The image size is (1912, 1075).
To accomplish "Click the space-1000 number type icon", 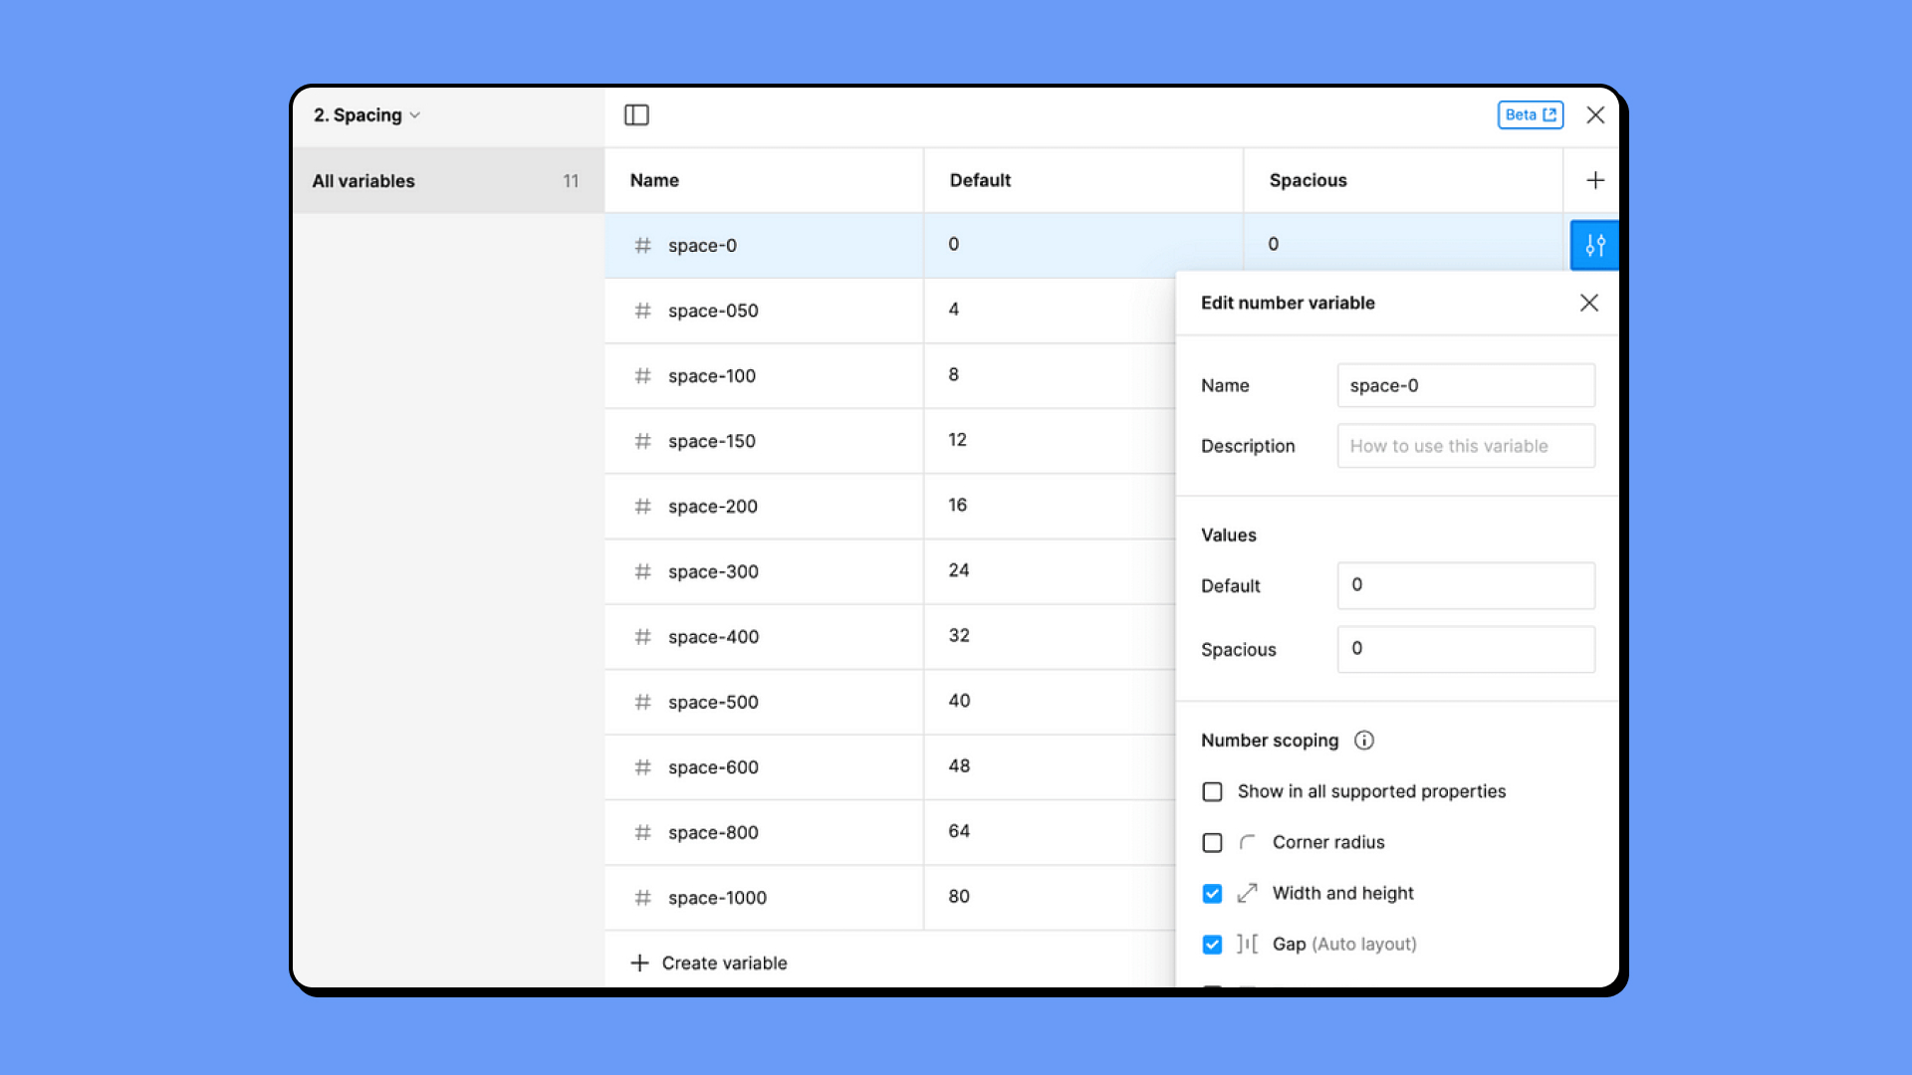I will [643, 898].
